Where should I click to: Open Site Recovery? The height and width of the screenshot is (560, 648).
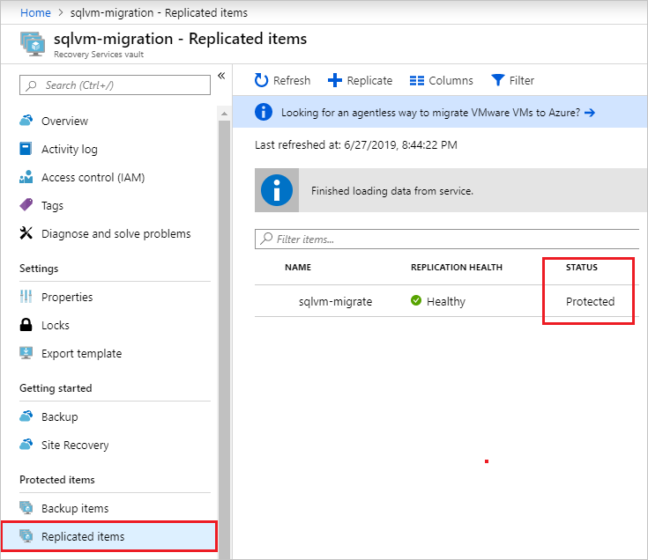coord(75,446)
